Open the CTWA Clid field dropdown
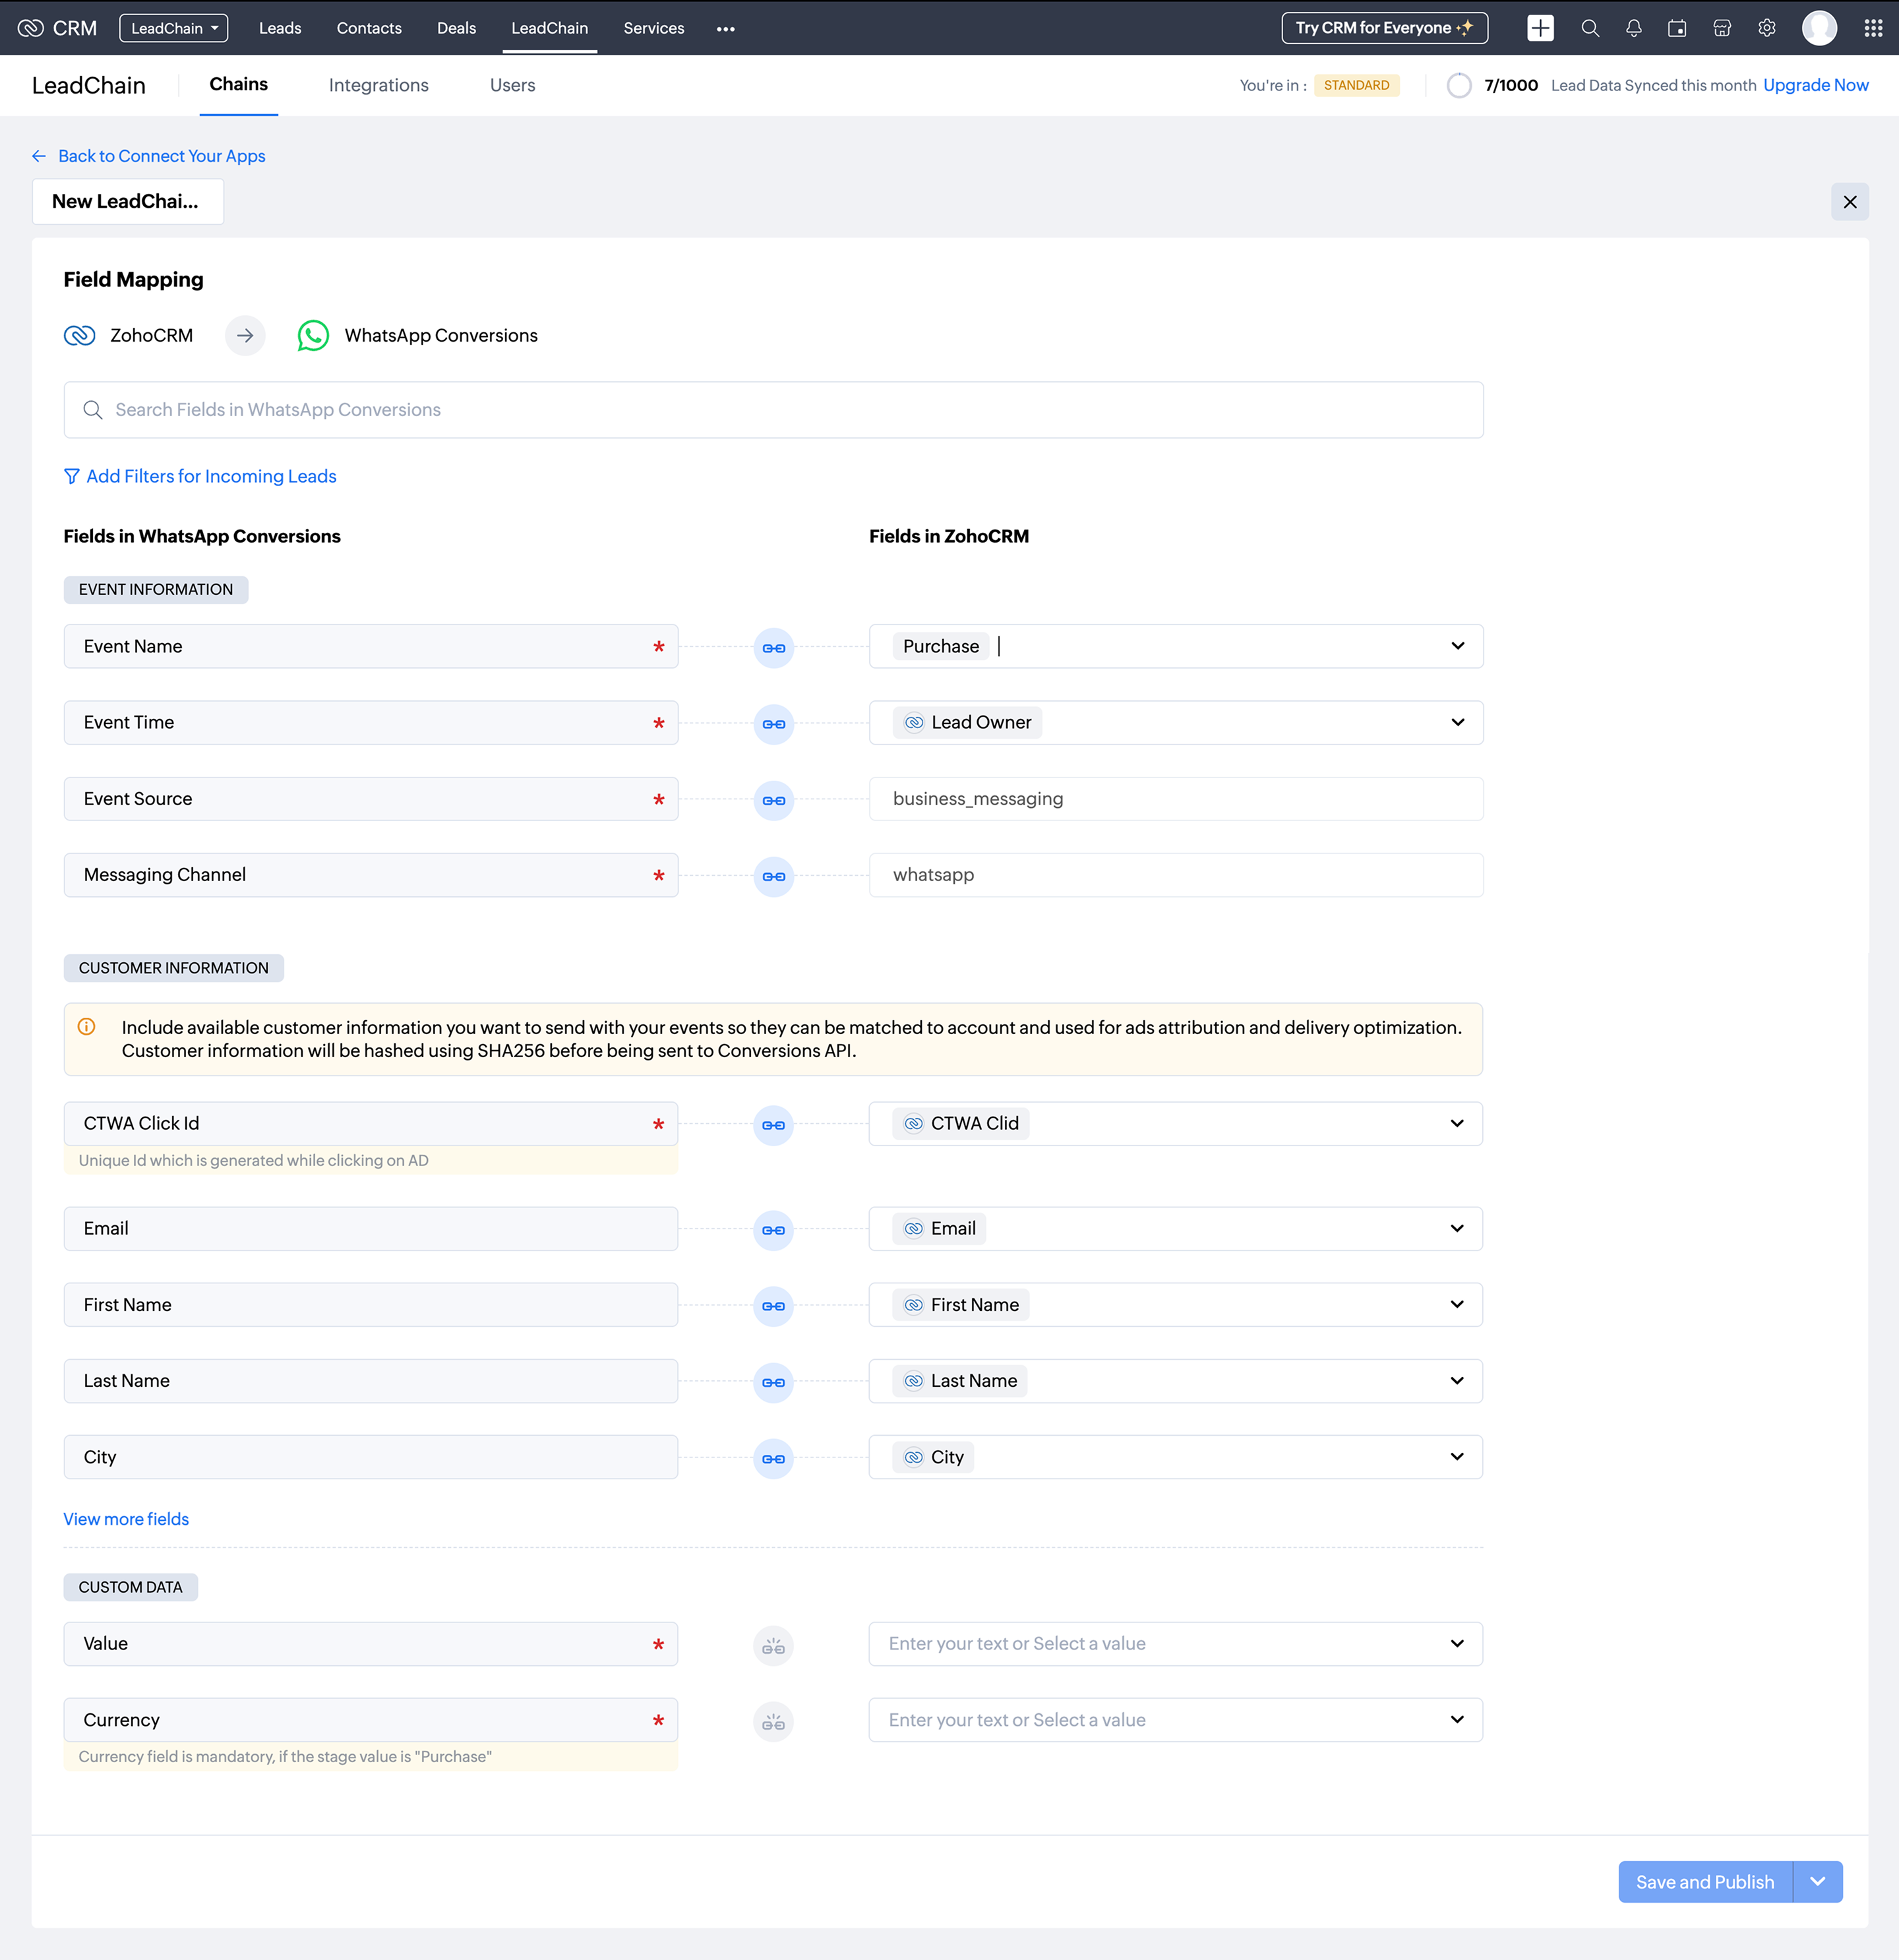Viewport: 1899px width, 1960px height. [x=1457, y=1123]
